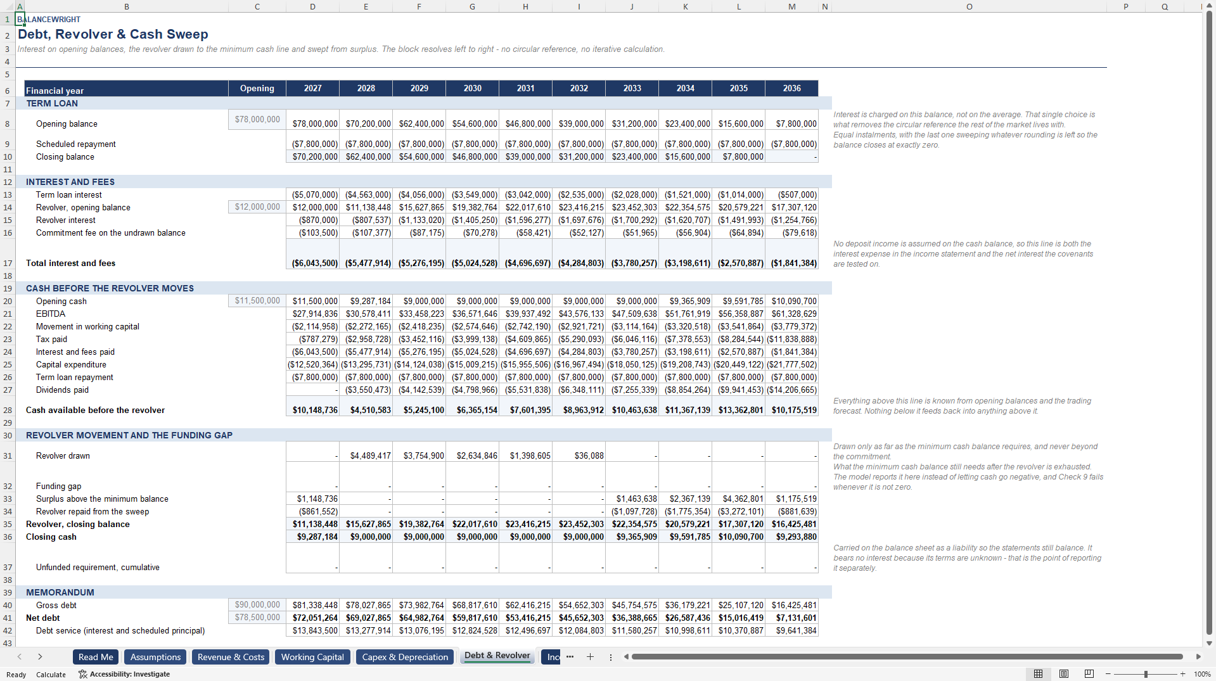This screenshot has width=1216, height=681.
Task: Switch to the Assumptions sheet tab
Action: pyautogui.click(x=155, y=657)
